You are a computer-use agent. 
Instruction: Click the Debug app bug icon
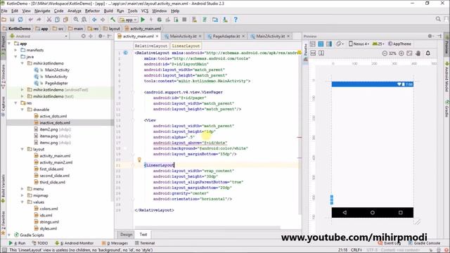coord(160,20)
